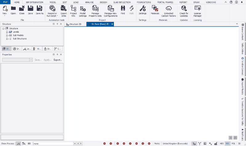Click the Save As icon
The height and width of the screenshot is (146, 246).
[39, 10]
